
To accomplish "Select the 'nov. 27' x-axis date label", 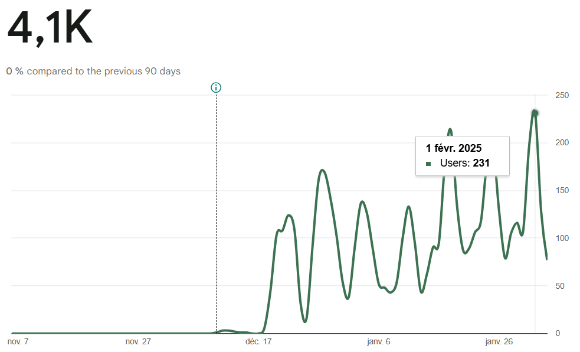I will coord(138,341).
